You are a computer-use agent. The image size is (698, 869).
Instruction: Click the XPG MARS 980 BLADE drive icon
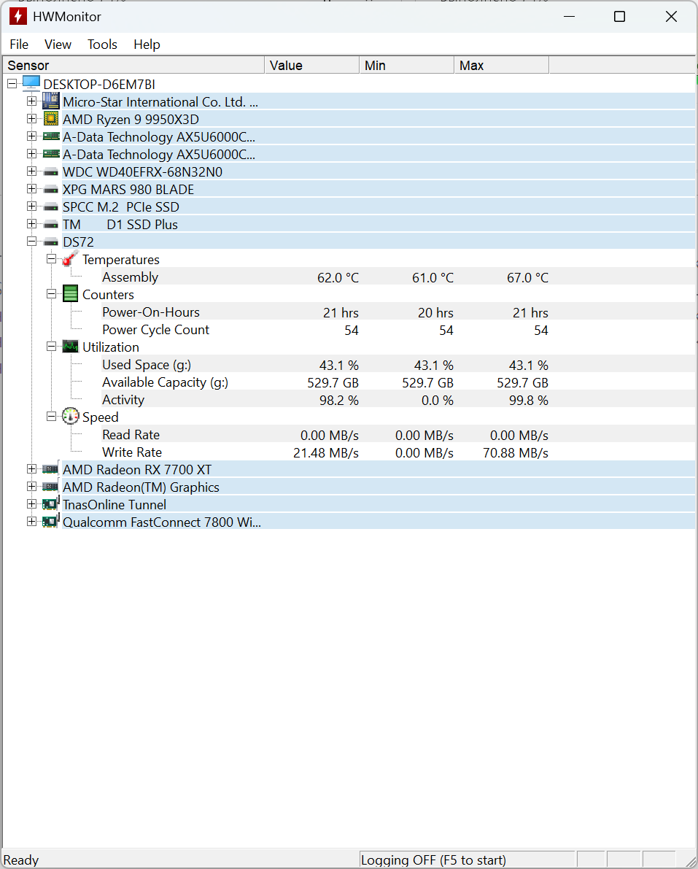51,190
